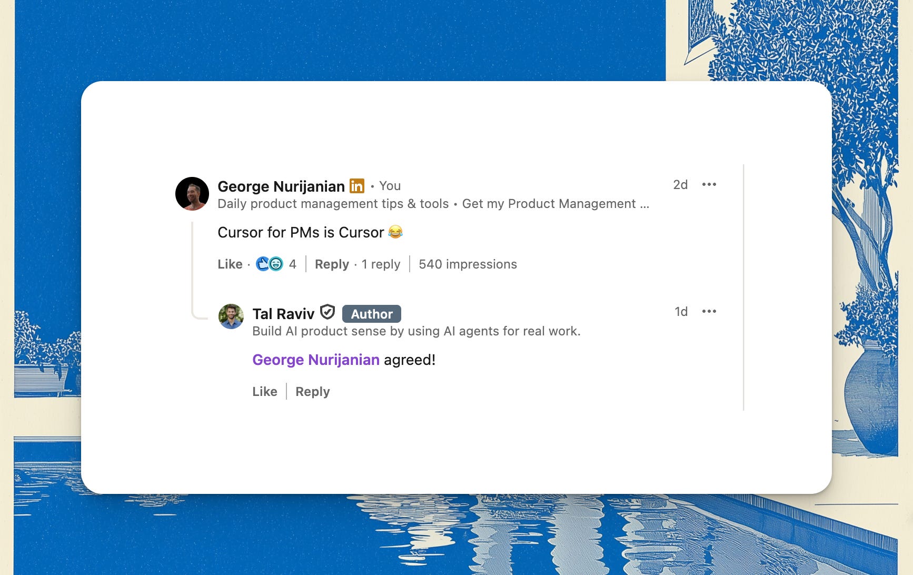
Task: Like Tal Raviv's reply
Action: 265,392
